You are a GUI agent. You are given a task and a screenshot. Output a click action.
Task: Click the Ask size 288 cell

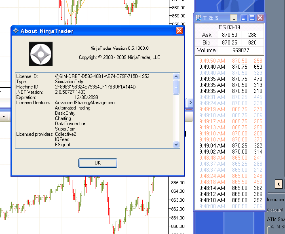click(x=253, y=35)
